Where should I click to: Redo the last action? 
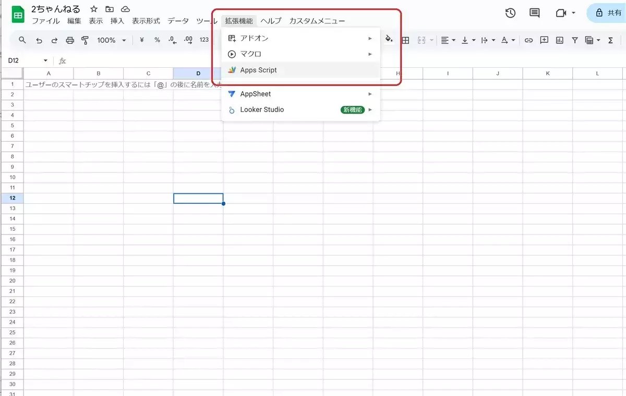54,40
